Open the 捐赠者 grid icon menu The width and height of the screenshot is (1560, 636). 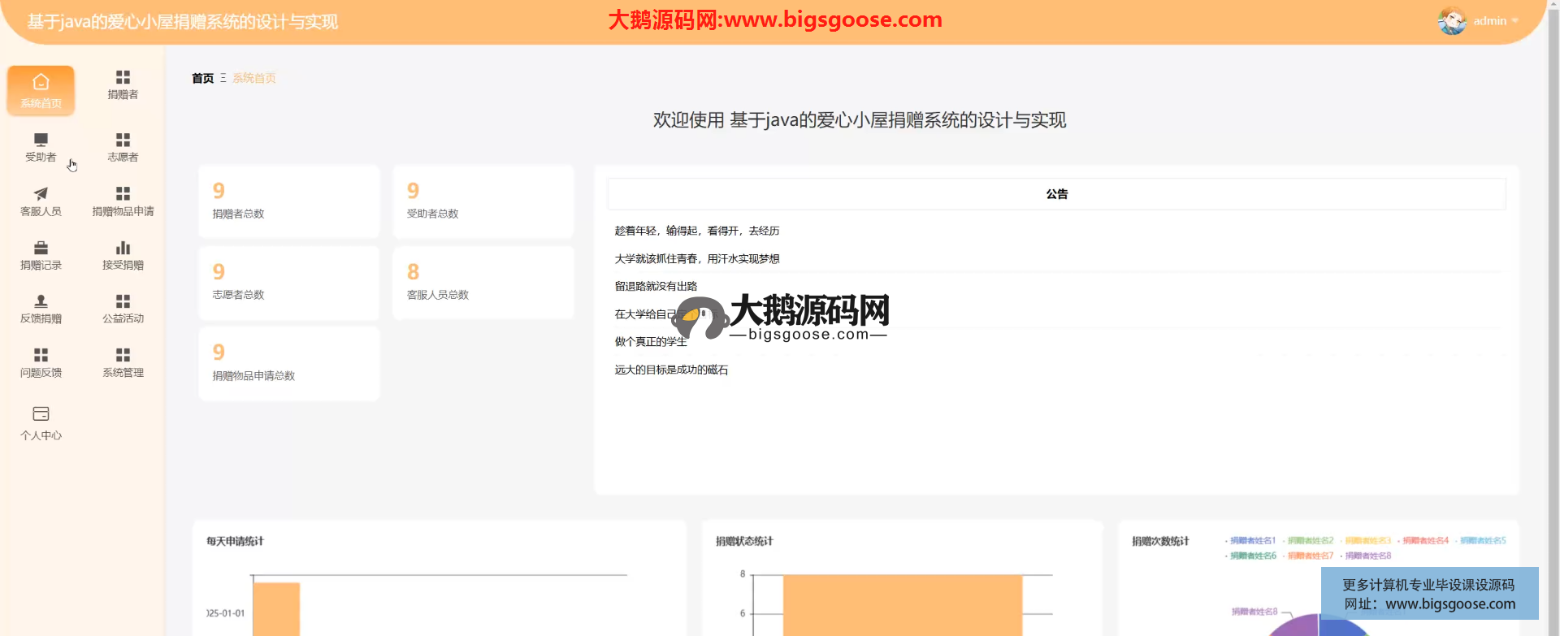[123, 77]
